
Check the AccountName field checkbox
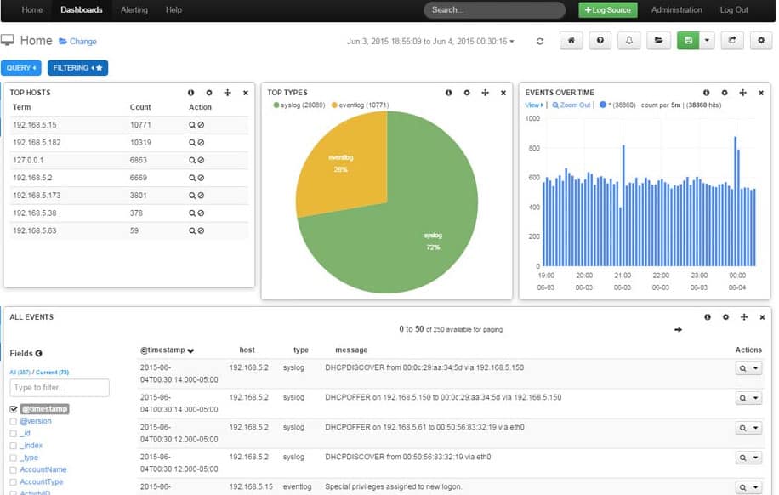[13, 469]
